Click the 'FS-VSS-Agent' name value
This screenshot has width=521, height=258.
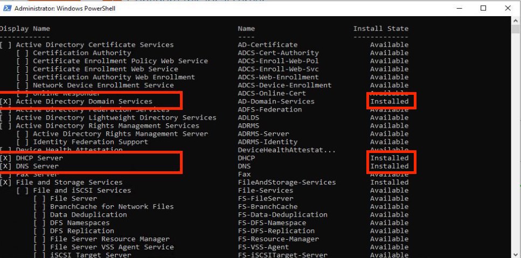(x=263, y=247)
